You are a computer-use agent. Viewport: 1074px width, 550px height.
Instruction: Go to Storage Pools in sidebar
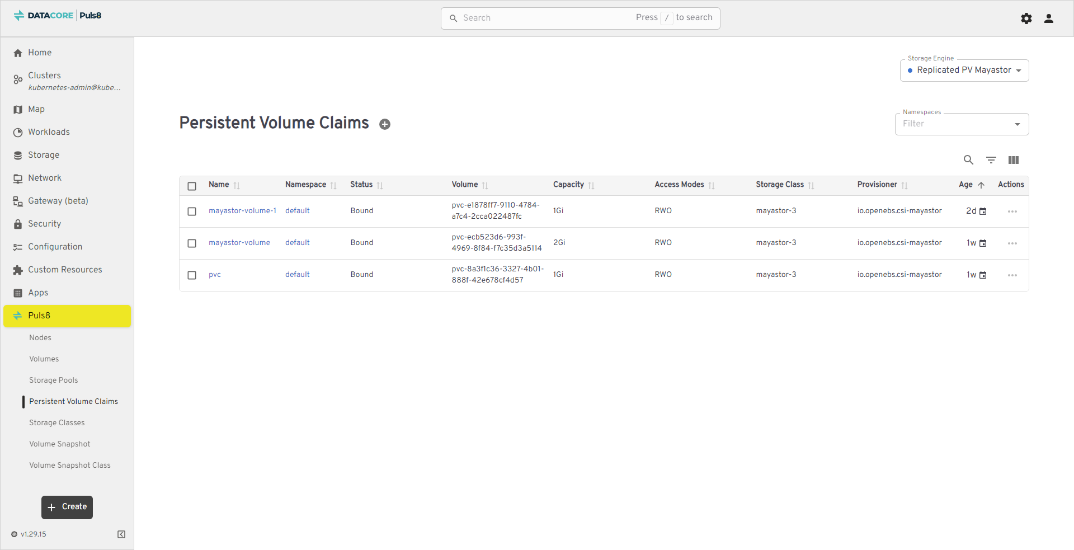[54, 380]
